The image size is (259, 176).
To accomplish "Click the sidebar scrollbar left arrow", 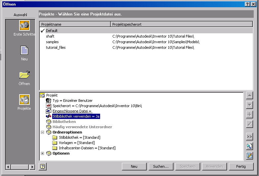I will pos(8,167).
